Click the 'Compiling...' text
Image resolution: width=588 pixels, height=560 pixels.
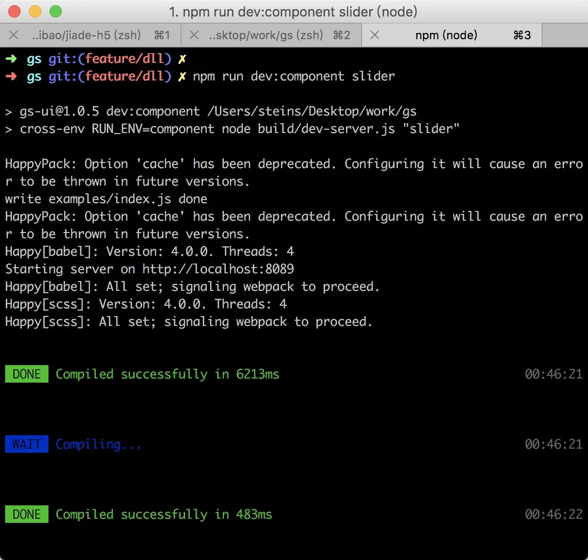[x=99, y=444]
